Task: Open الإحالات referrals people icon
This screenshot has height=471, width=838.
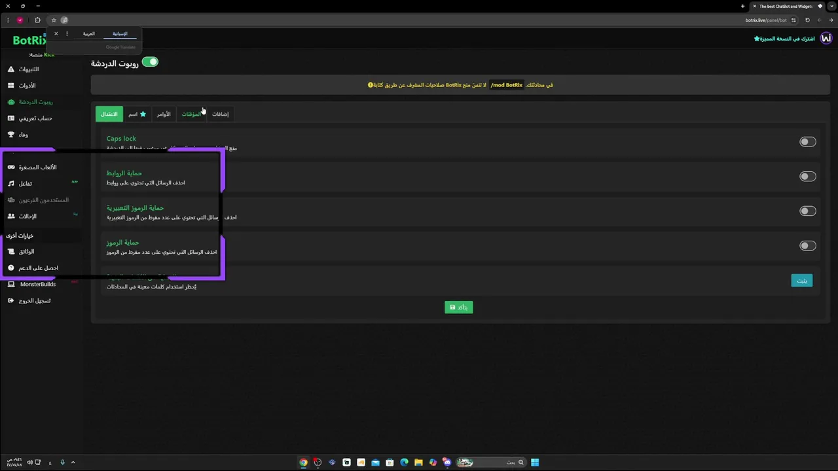Action: coord(11,217)
